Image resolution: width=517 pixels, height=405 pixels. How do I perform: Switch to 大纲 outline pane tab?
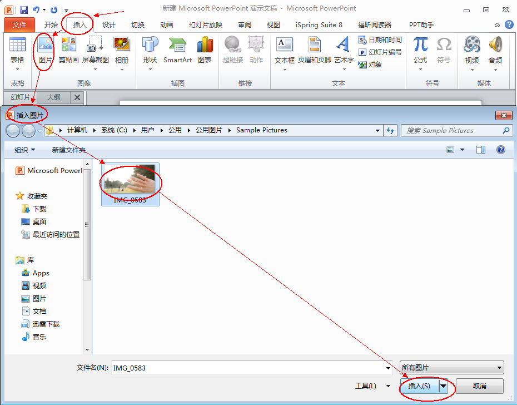(x=54, y=97)
